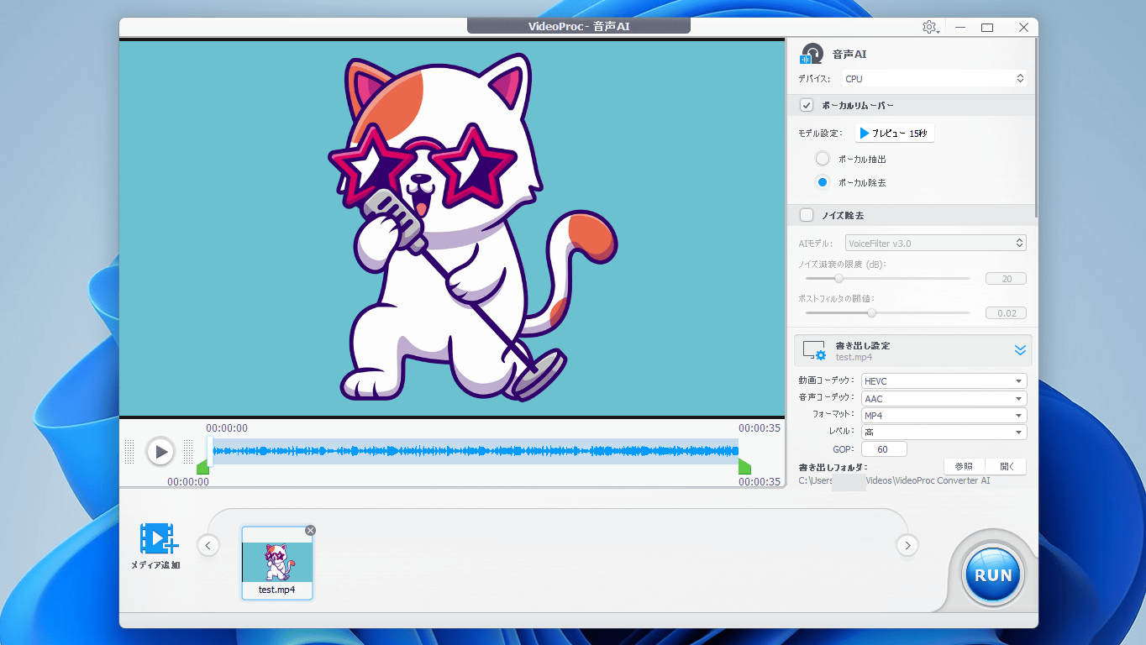Select the ボーカル抽出 radio button

click(823, 159)
